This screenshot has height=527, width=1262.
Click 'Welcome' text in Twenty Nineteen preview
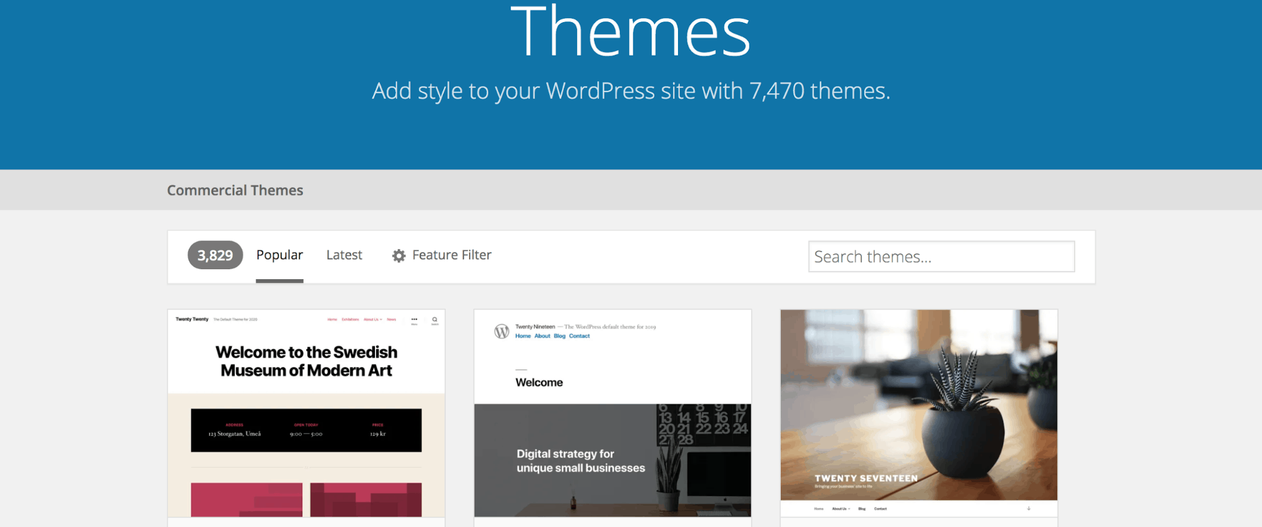[x=539, y=383]
